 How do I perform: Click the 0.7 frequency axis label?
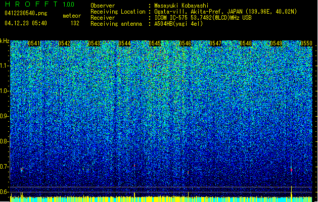click(5, 167)
